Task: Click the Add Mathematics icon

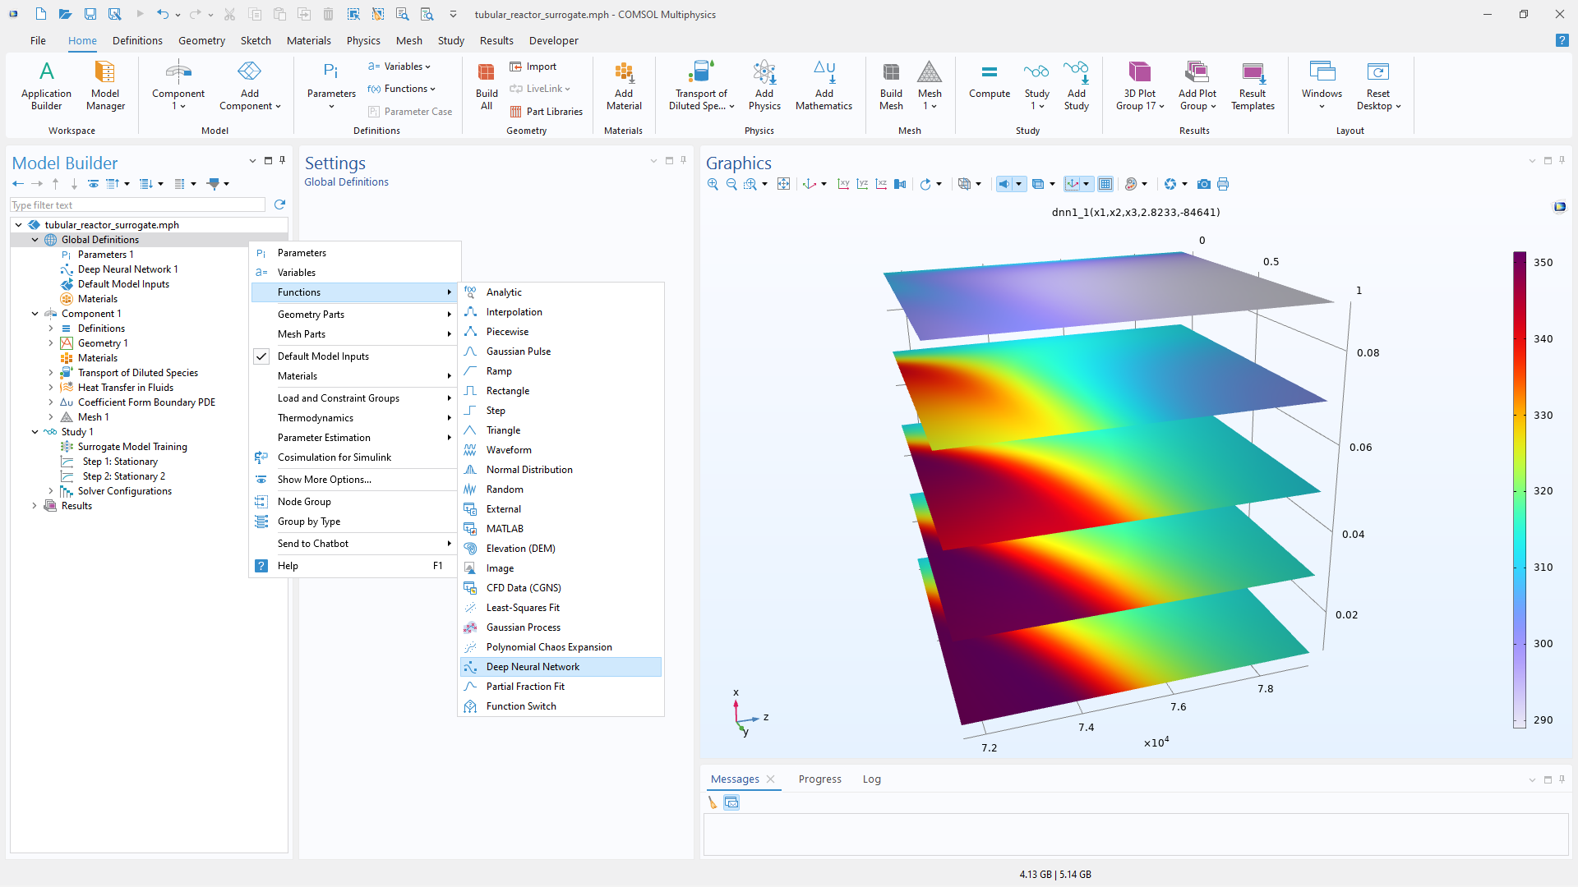Action: pos(824,85)
